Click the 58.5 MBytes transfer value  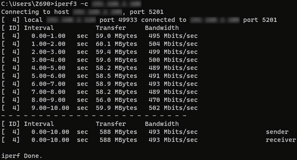coord(116,76)
